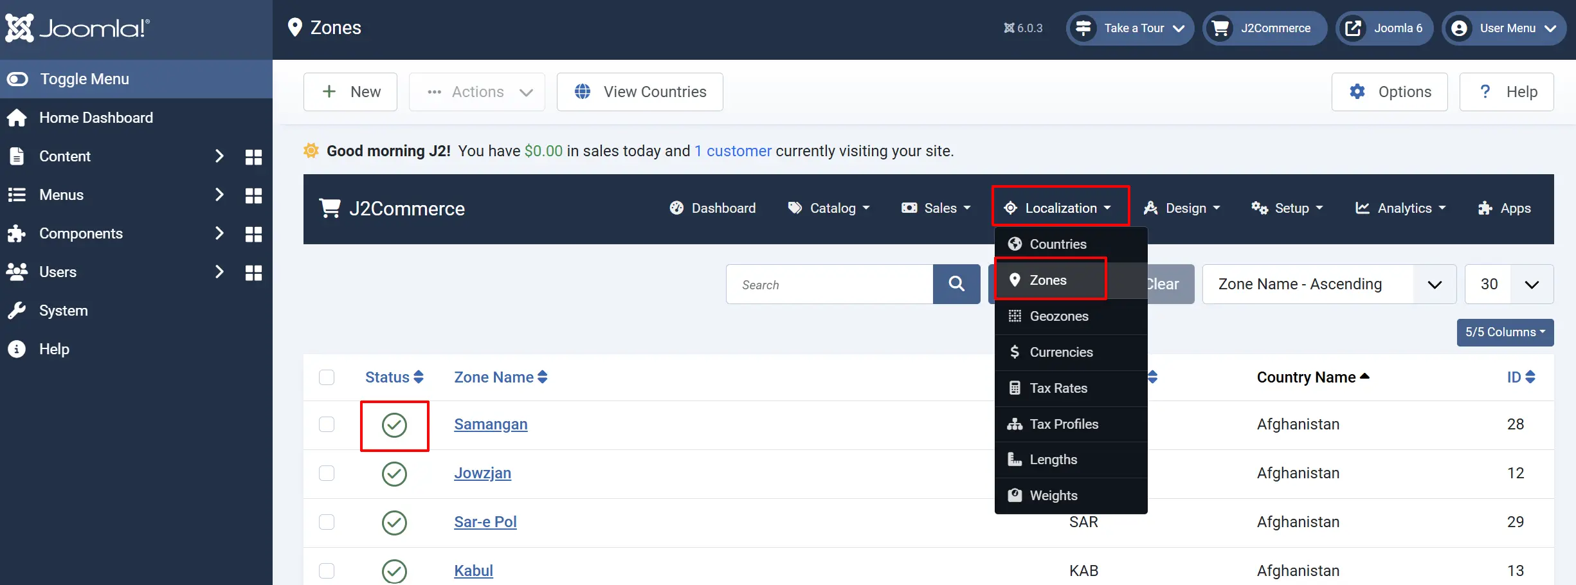Select Tax Profiles from Localization menu
The width and height of the screenshot is (1576, 585).
point(1071,424)
